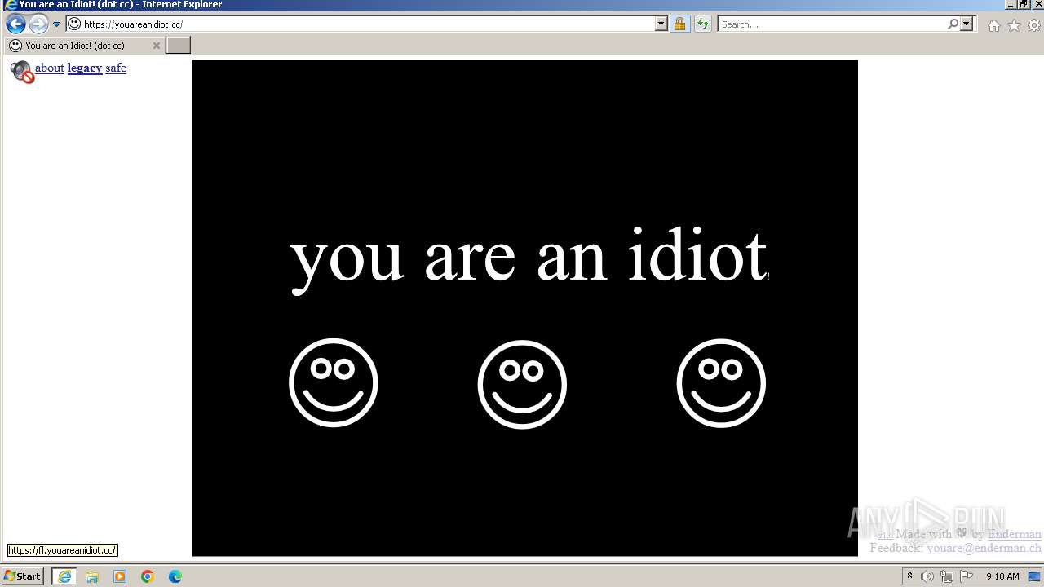Viewport: 1044px width, 587px height.
Task: Click the 9:18 AM clock
Action: [1002, 576]
